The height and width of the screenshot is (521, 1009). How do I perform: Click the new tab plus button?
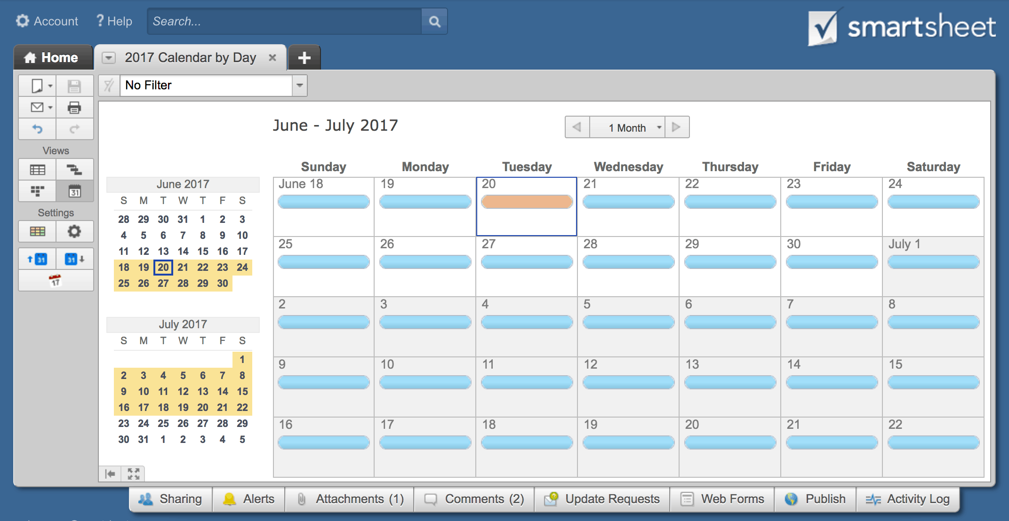click(x=304, y=57)
